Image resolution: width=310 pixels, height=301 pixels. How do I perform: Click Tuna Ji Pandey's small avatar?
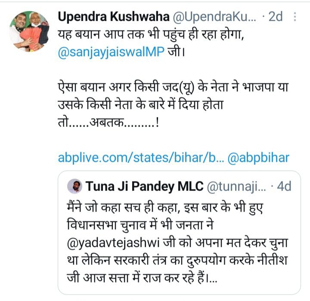[x=74, y=187]
